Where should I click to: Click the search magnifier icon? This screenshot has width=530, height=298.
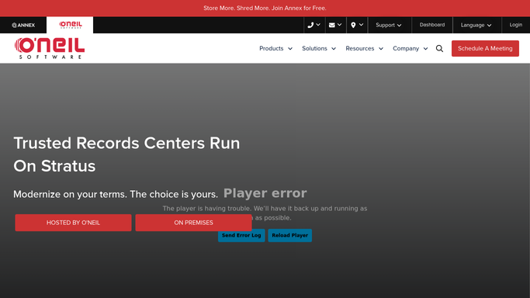(439, 49)
